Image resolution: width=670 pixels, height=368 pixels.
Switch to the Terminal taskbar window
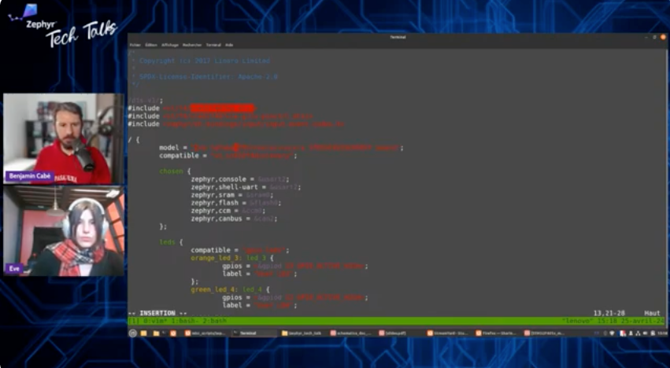pos(254,333)
